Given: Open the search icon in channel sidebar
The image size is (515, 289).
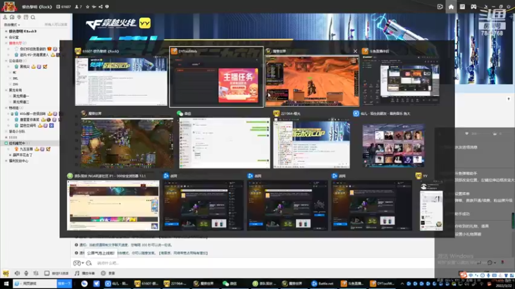Looking at the screenshot, I should pos(33,17).
